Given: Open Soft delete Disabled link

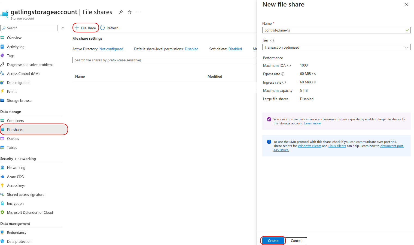Looking at the screenshot, I should 235,49.
